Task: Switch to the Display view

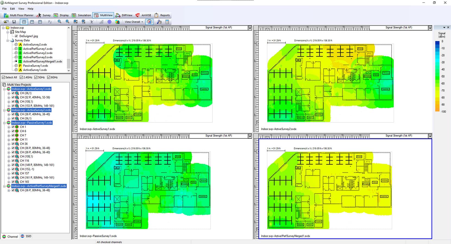Action: [61, 15]
